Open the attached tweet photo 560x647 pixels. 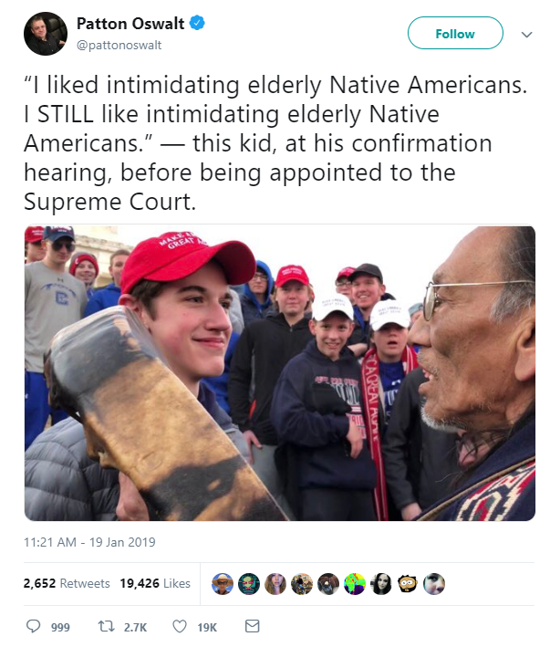[280, 373]
